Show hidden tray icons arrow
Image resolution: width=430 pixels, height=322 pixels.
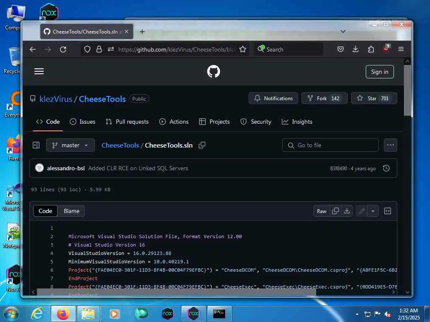(x=357, y=314)
